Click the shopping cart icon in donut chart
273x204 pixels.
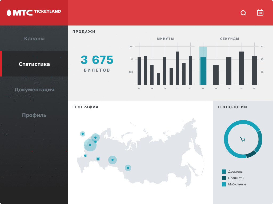click(x=243, y=139)
